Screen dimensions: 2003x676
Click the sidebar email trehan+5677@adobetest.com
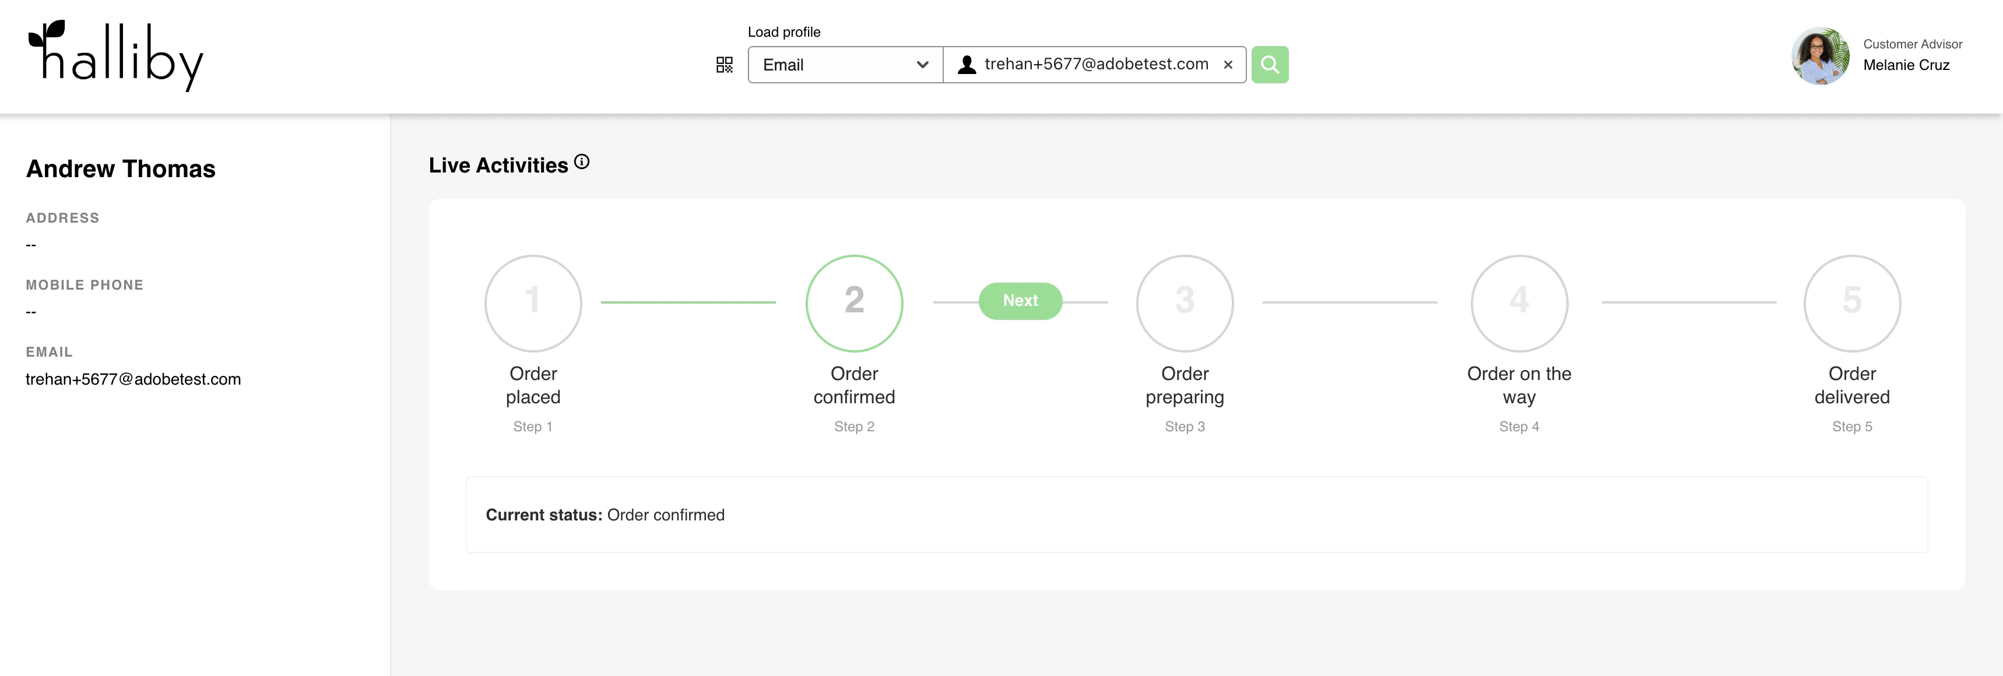pos(133,379)
